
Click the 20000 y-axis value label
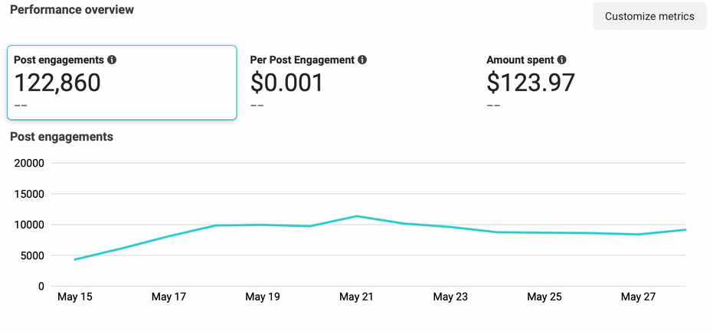pyautogui.click(x=27, y=163)
